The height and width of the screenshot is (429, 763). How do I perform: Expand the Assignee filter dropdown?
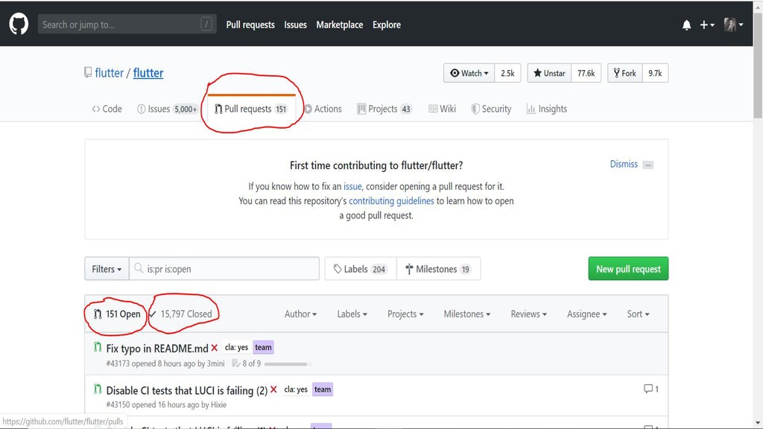587,314
